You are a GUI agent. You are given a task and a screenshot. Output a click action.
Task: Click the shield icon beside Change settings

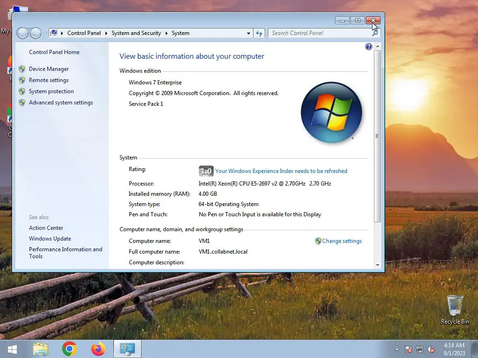pos(318,241)
